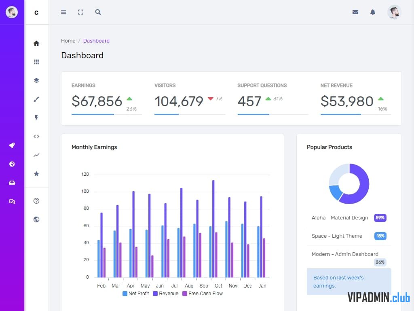The height and width of the screenshot is (311, 414).
Task: Open the apps grid icon in sidebar
Action: click(x=36, y=62)
